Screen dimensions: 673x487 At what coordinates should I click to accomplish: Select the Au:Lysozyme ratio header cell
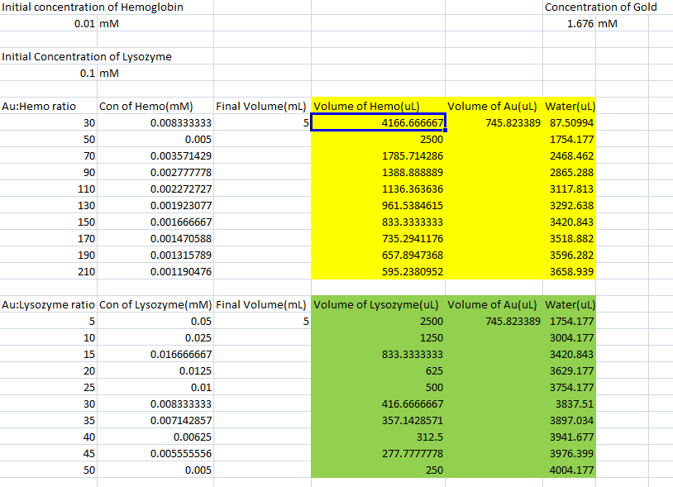[48, 305]
